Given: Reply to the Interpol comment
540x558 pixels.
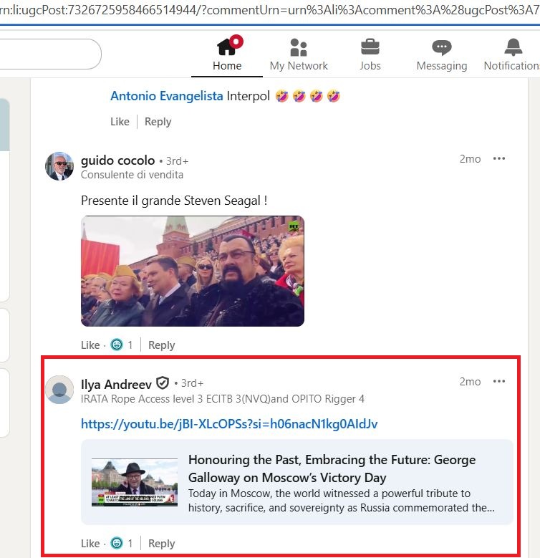Looking at the screenshot, I should [x=158, y=122].
